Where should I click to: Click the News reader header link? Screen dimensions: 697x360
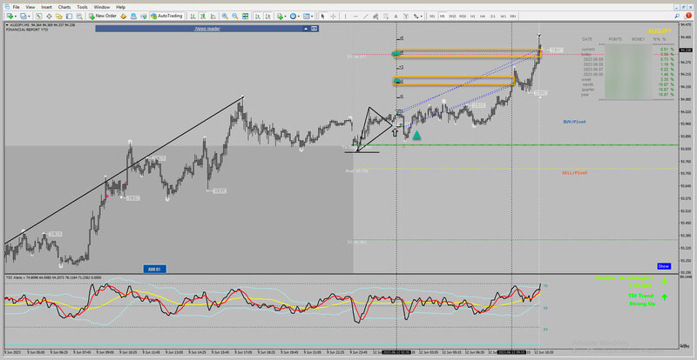(x=206, y=30)
